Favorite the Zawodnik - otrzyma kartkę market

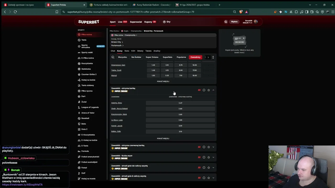click(209, 90)
